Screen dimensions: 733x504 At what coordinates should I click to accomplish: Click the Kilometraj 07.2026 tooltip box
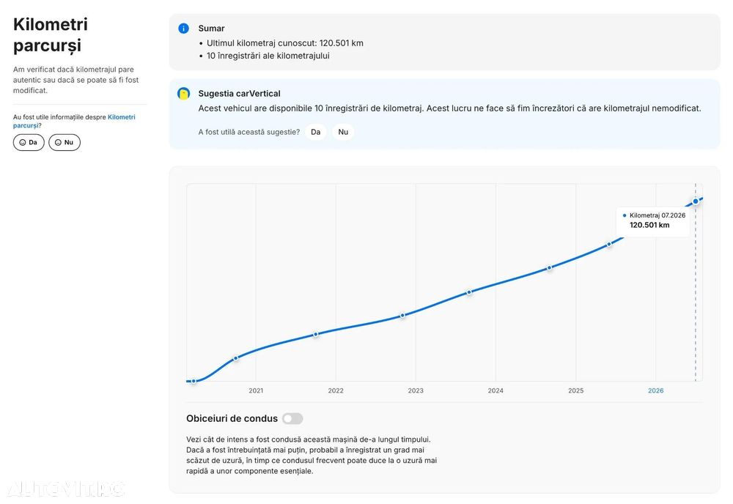(653, 221)
